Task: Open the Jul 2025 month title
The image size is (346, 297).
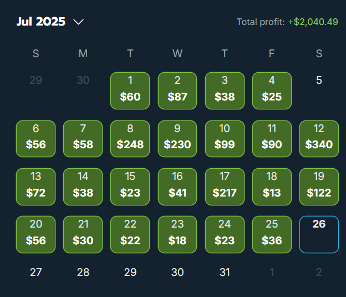Action: (41, 22)
